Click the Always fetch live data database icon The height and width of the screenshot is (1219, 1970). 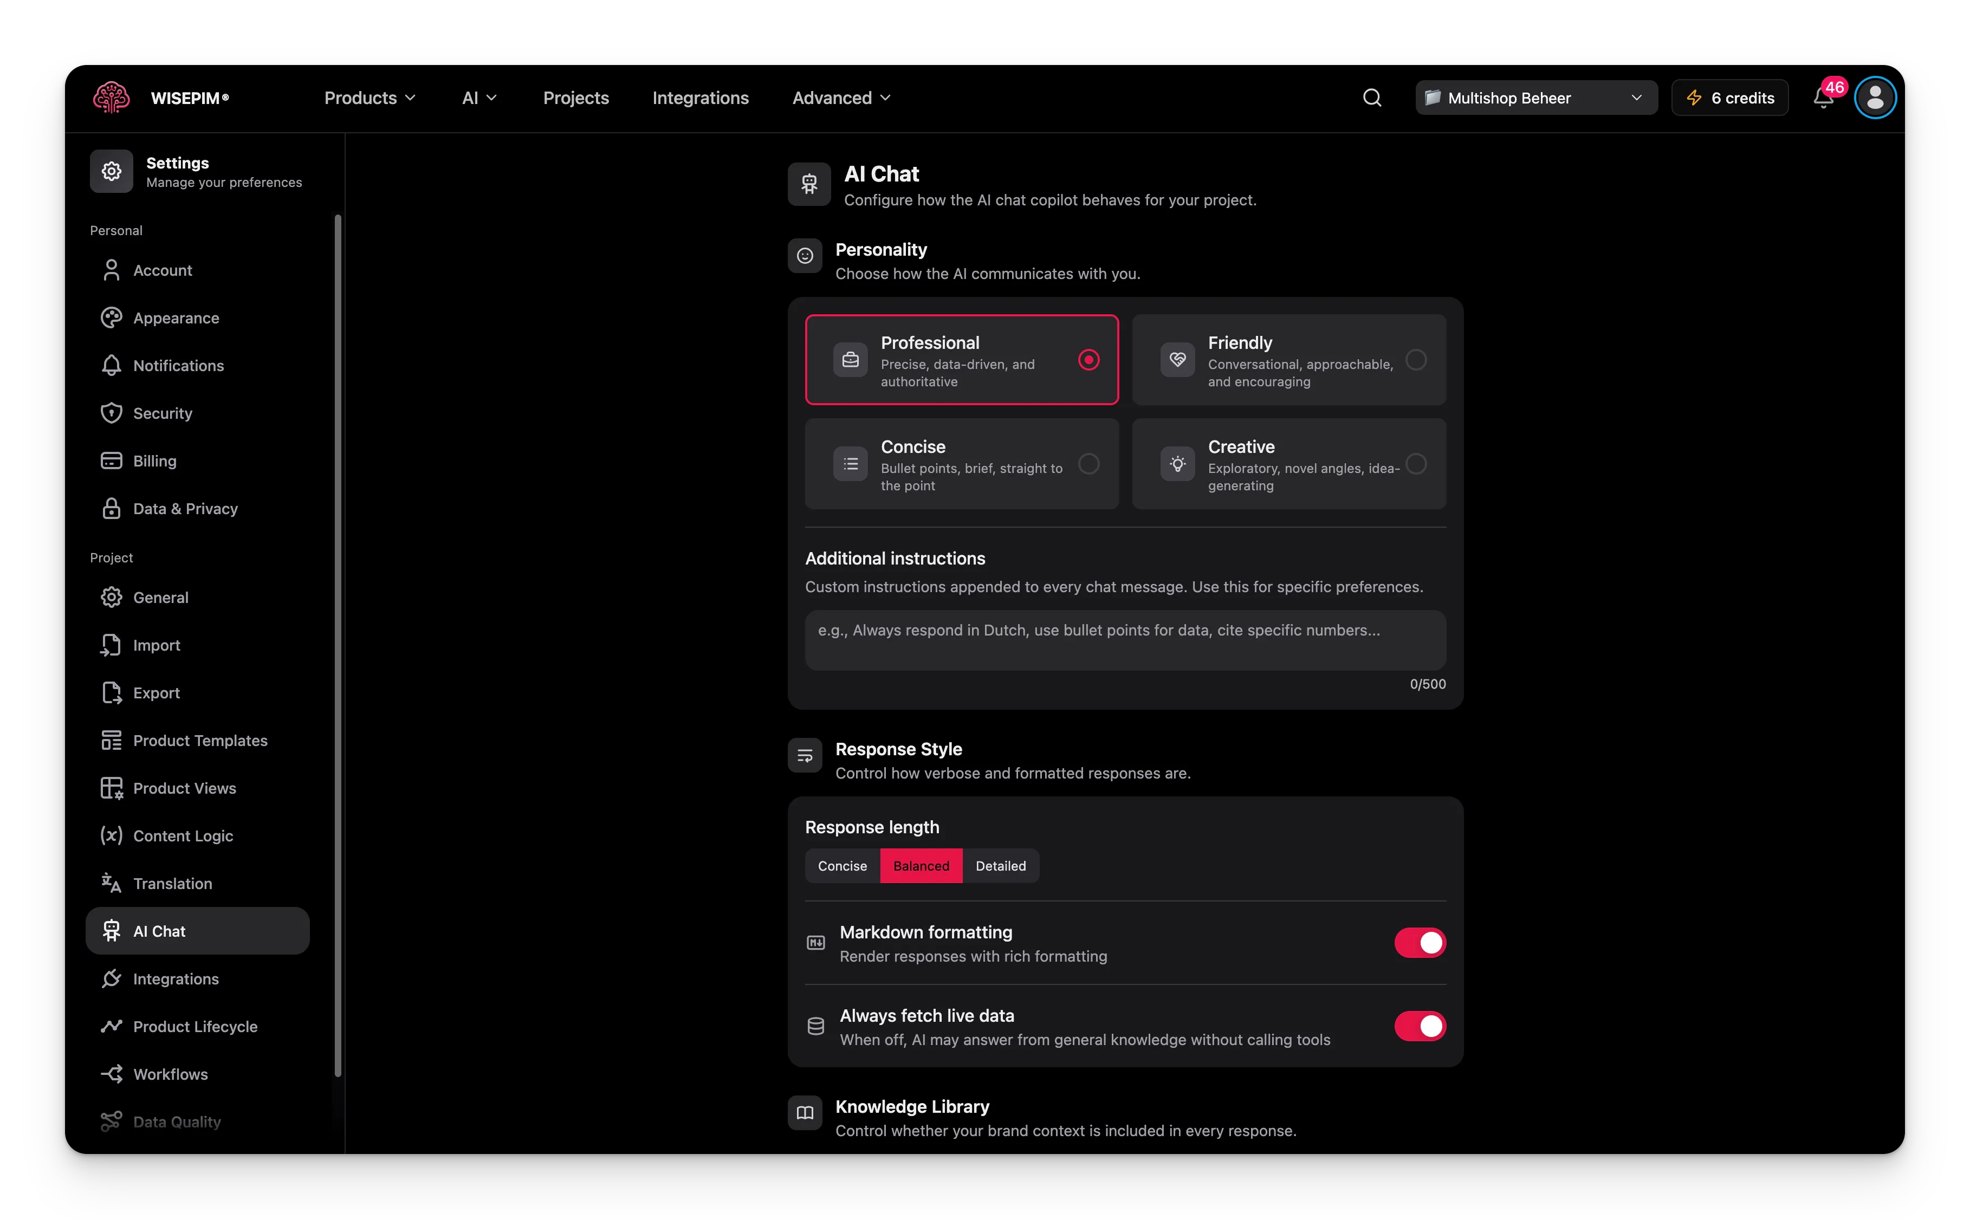(x=815, y=1026)
